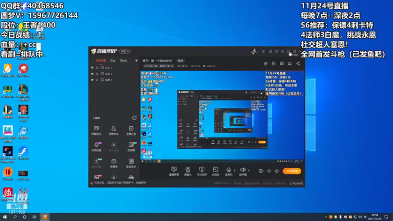The width and height of the screenshot is (393, 221).
Task: Add a 摄像头 camera source
Action: [x=188, y=171]
